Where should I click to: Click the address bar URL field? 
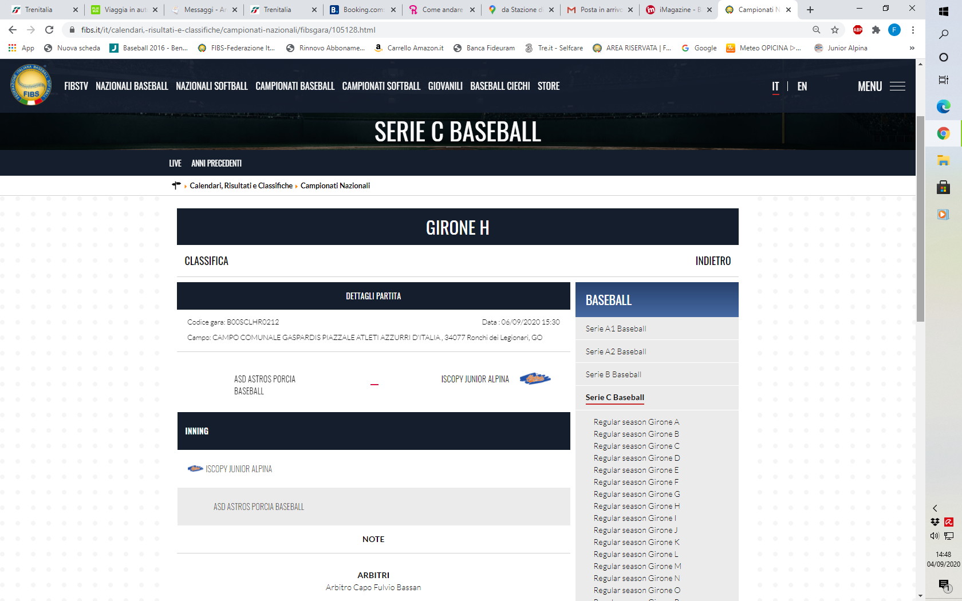pyautogui.click(x=435, y=30)
